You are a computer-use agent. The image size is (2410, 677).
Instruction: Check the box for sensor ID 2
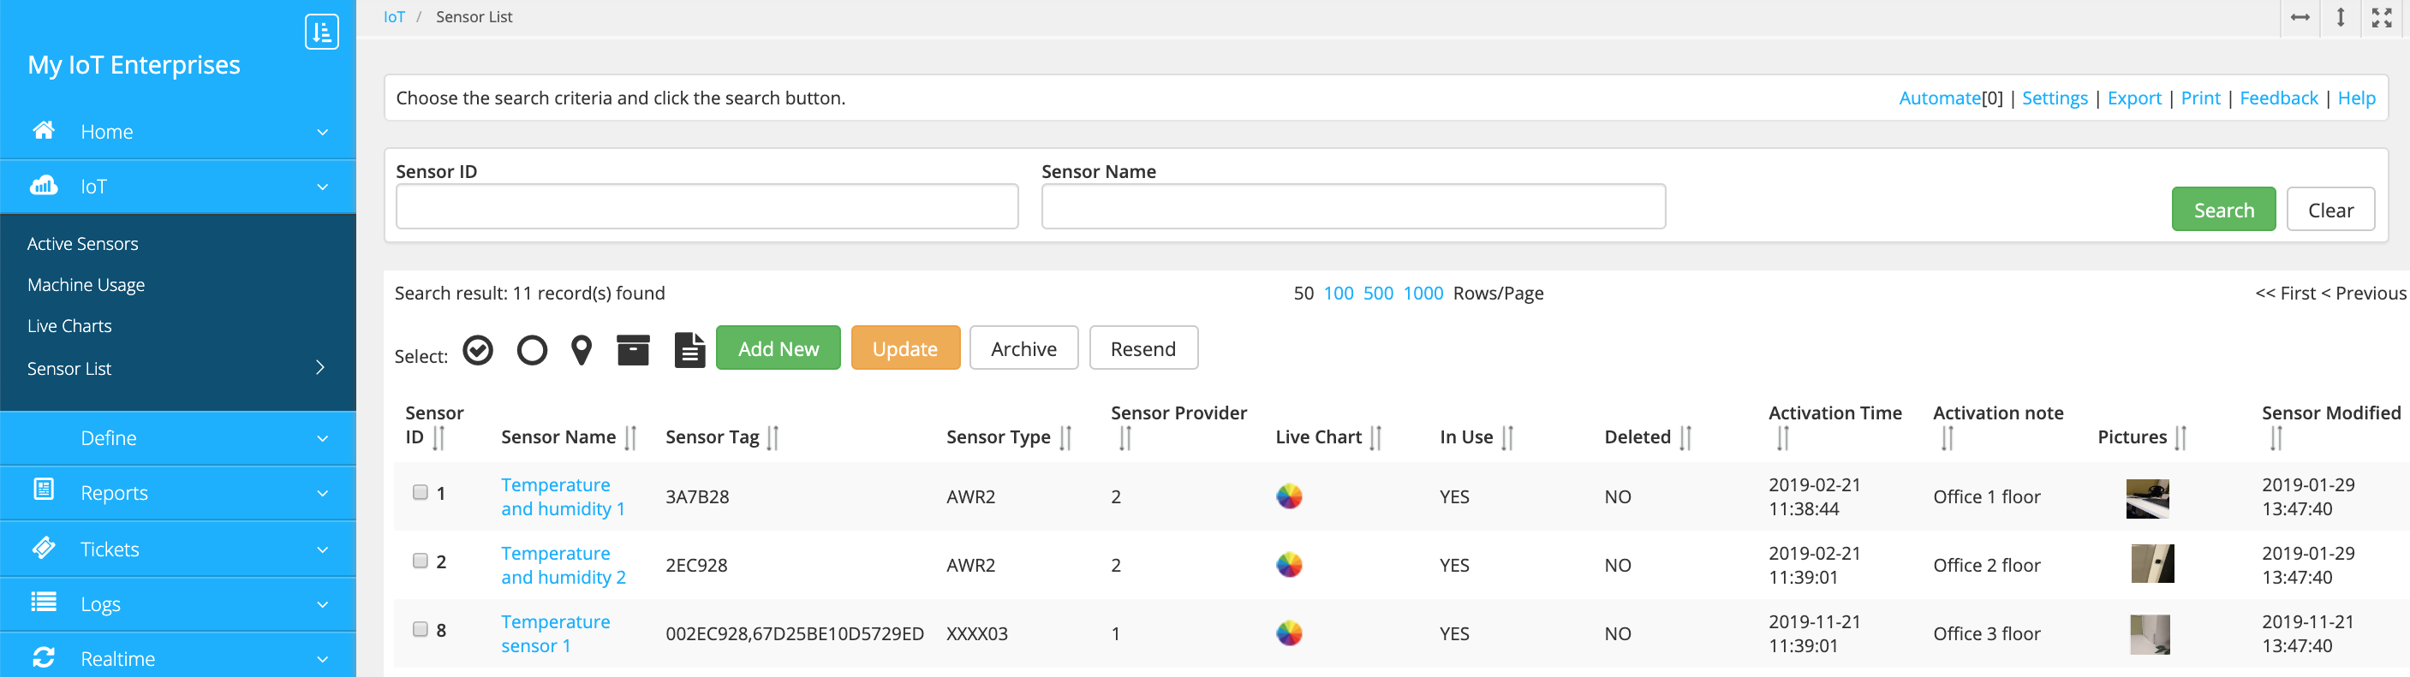420,560
